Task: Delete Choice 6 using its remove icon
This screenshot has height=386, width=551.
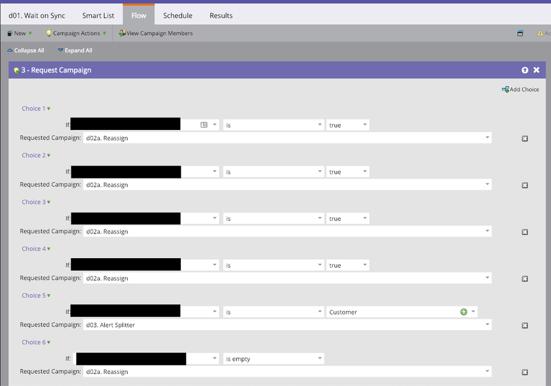Action: tap(525, 372)
